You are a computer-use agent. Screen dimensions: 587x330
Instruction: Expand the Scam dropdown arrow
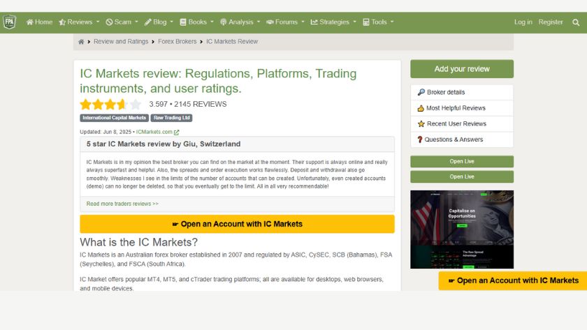[137, 22]
